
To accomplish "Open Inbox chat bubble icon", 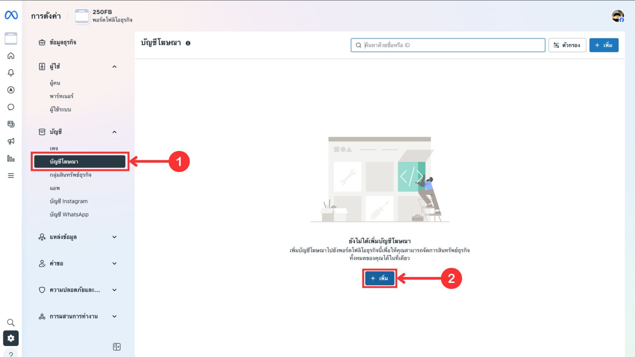I will pyautogui.click(x=11, y=107).
